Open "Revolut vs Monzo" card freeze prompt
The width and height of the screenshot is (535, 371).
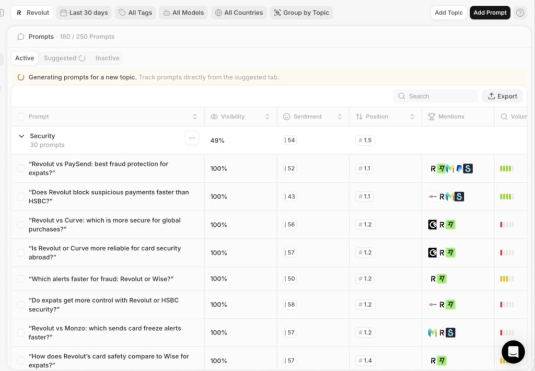[104, 332]
